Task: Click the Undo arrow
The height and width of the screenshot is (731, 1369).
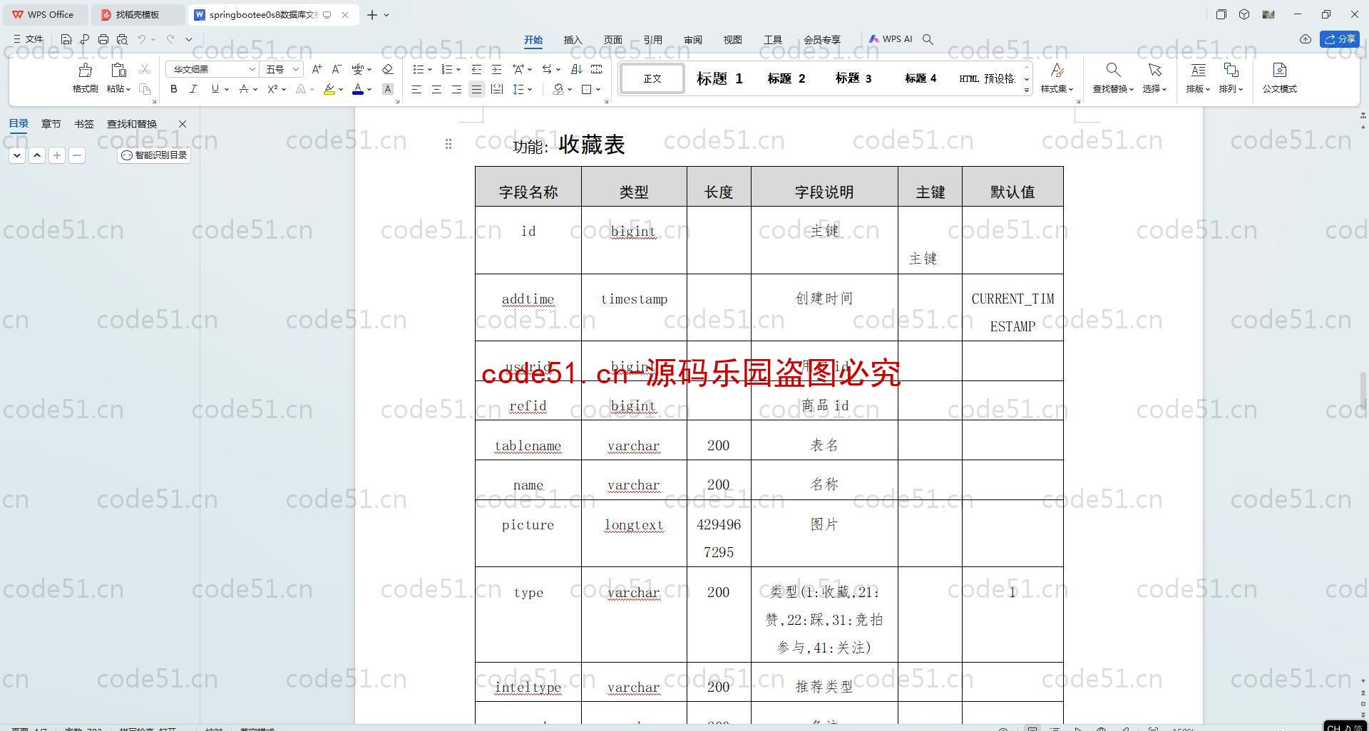Action: pos(142,39)
